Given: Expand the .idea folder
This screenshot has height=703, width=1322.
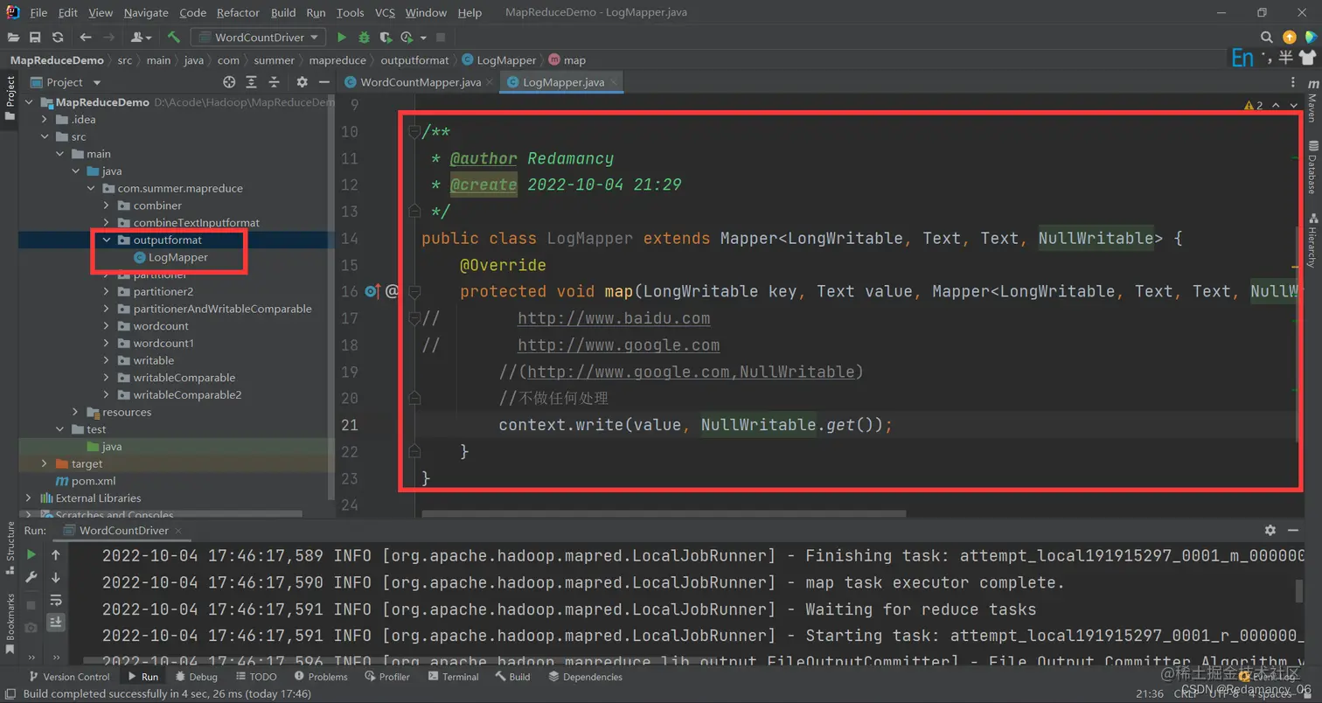Looking at the screenshot, I should click(44, 119).
